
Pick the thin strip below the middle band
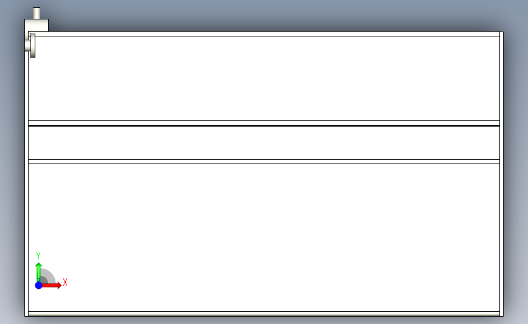tap(264, 162)
